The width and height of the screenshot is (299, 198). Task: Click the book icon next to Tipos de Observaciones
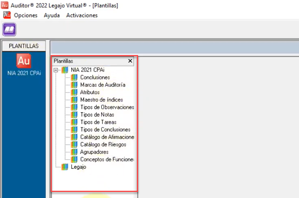[x=74, y=107]
